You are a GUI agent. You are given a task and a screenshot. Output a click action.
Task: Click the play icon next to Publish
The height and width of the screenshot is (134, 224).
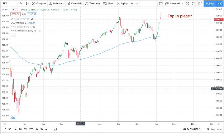click(x=220, y=4)
